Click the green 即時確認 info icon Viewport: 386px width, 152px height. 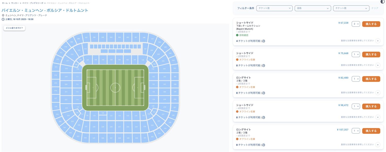237,35
